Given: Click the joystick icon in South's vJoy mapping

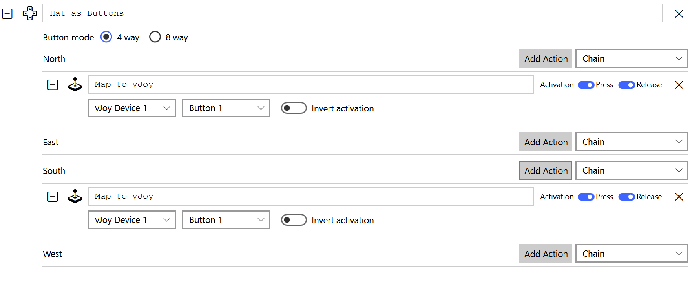Looking at the screenshot, I should pyautogui.click(x=75, y=196).
